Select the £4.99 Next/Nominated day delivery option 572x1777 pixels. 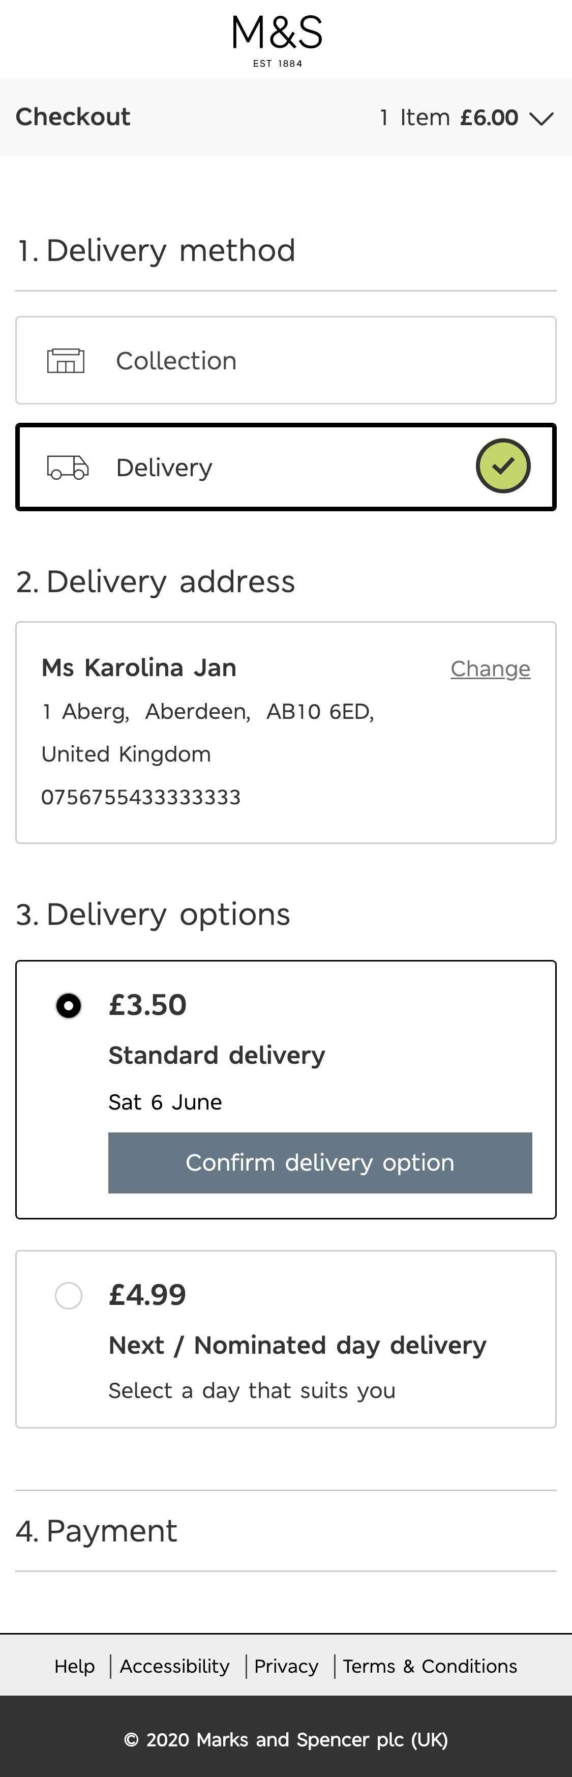(x=68, y=1295)
